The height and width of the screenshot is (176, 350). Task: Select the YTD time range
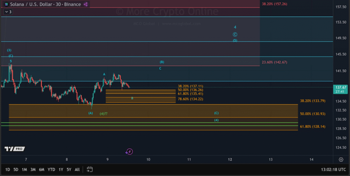pos(51,170)
